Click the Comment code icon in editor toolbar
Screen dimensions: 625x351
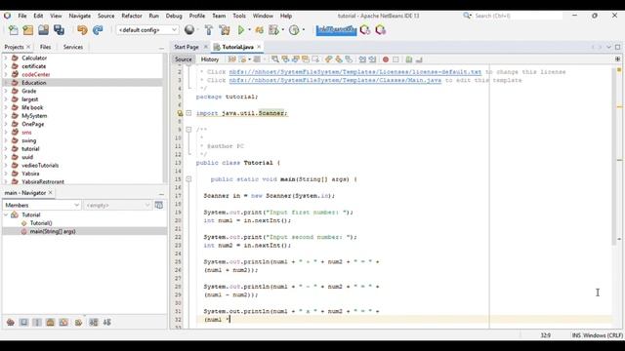(x=409, y=59)
